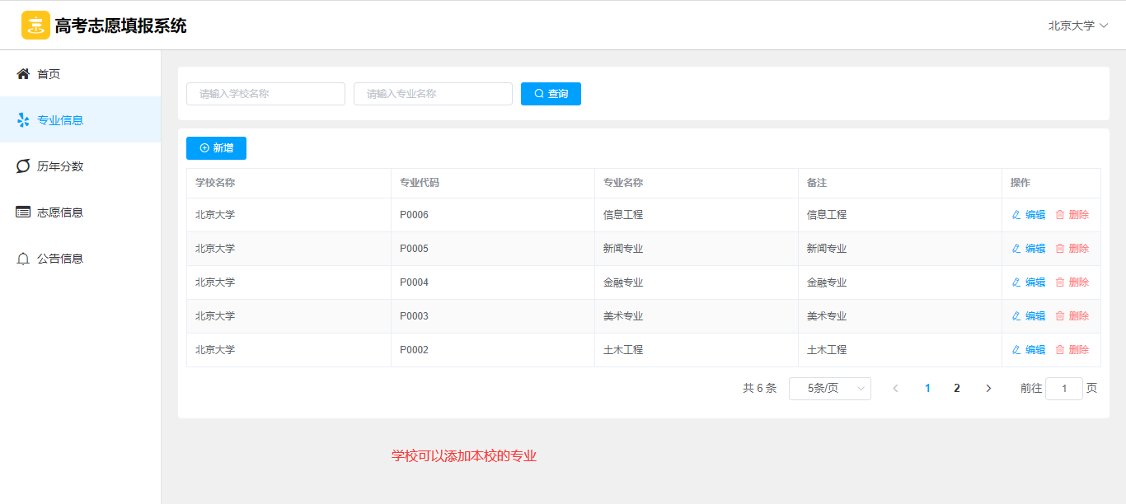Click the 前往 page number input box
Image resolution: width=1126 pixels, height=504 pixels.
tap(1063, 389)
